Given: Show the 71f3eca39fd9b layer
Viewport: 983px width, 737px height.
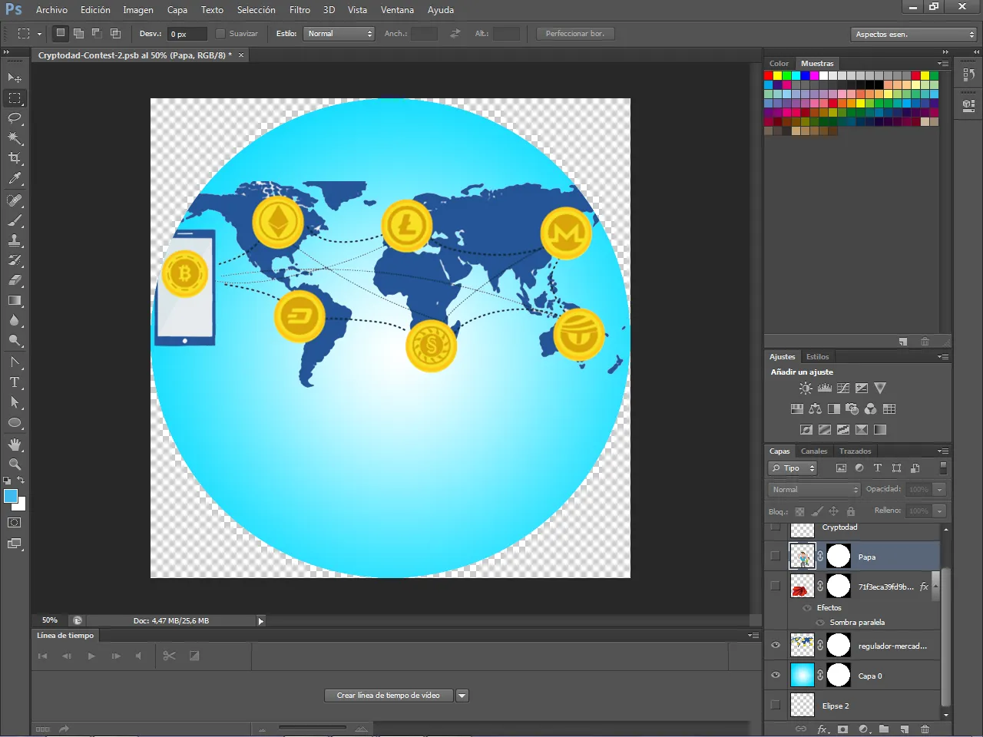Looking at the screenshot, I should click(776, 586).
